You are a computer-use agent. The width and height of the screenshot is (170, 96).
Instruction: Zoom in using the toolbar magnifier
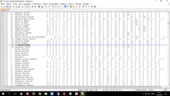pyautogui.click(x=46, y=7)
